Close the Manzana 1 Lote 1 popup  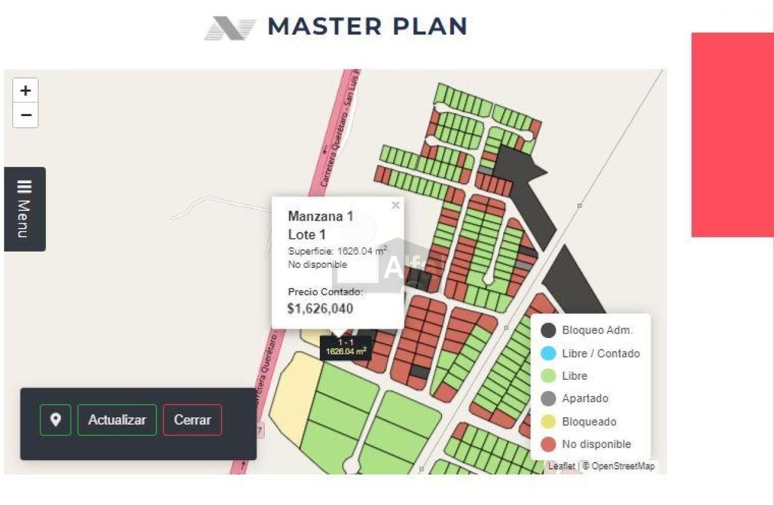(395, 206)
